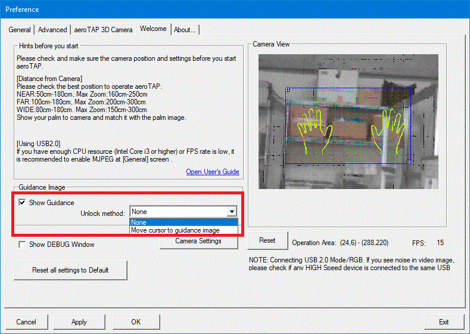The width and height of the screenshot is (470, 334).
Task: Click the Camera Settings button
Action: pos(198,241)
